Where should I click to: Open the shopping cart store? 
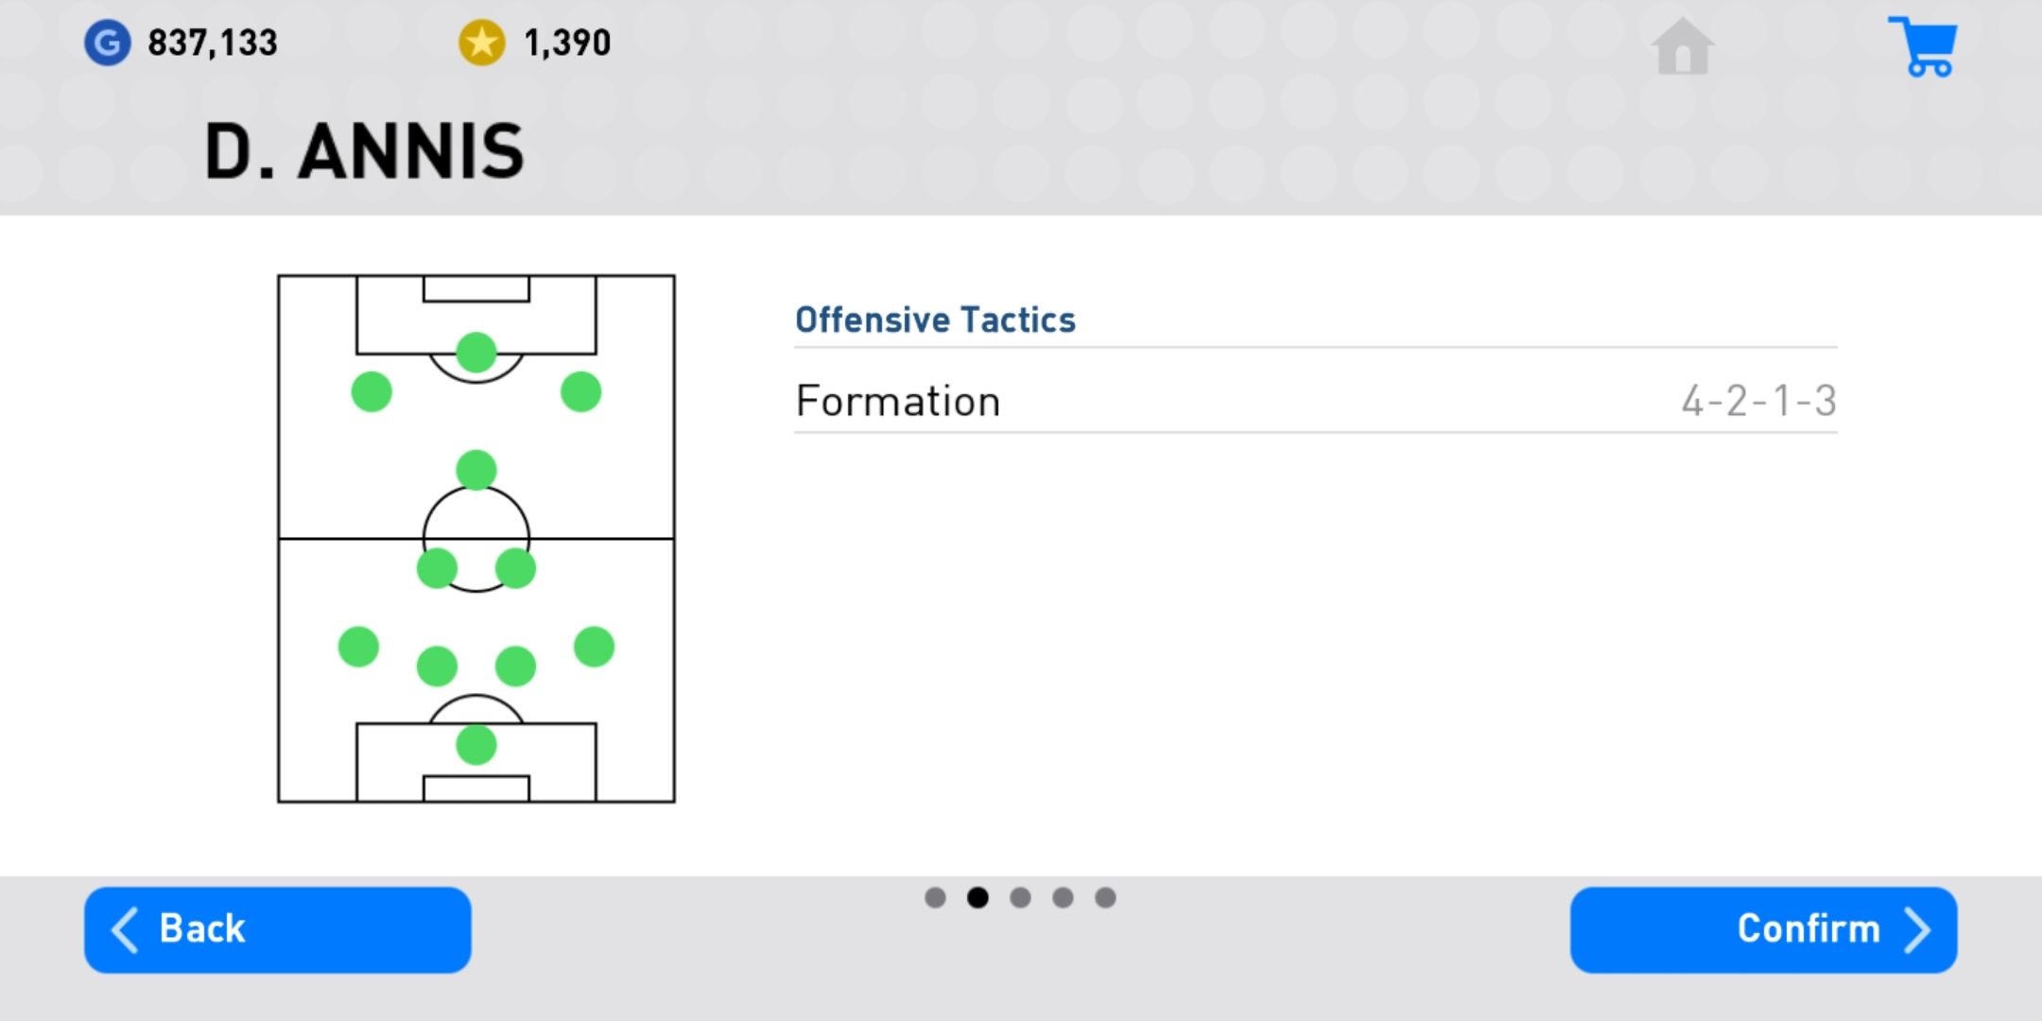coord(1924,46)
